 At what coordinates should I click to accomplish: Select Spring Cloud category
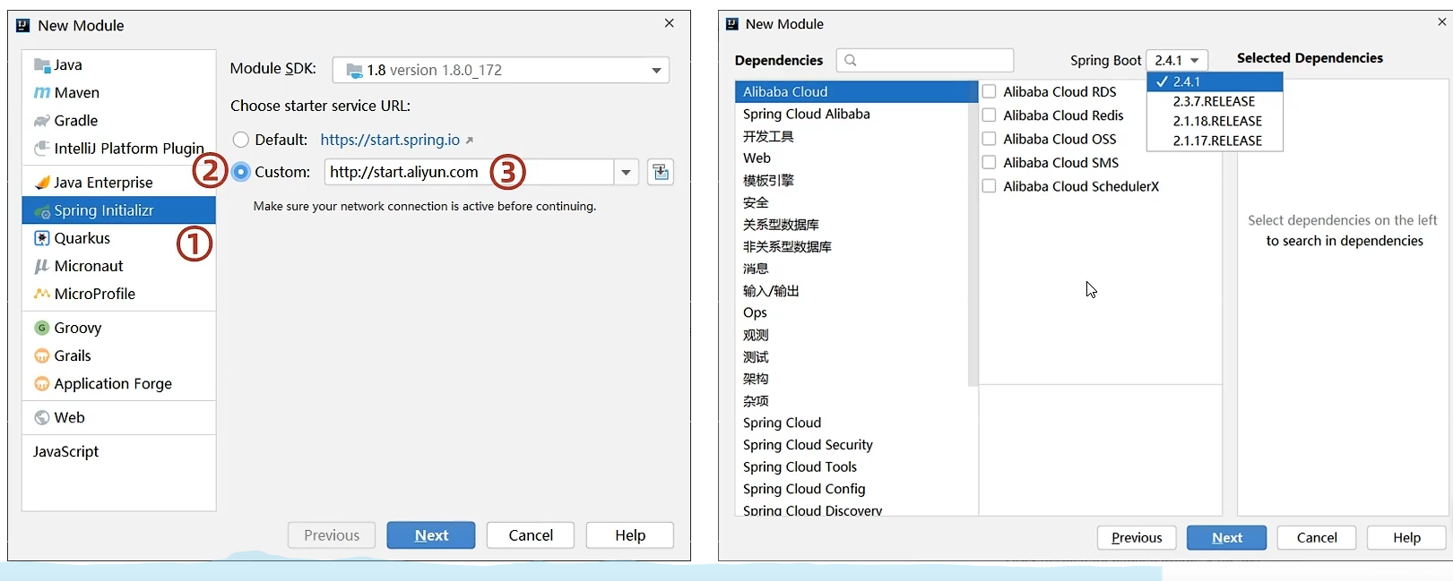click(856, 423)
